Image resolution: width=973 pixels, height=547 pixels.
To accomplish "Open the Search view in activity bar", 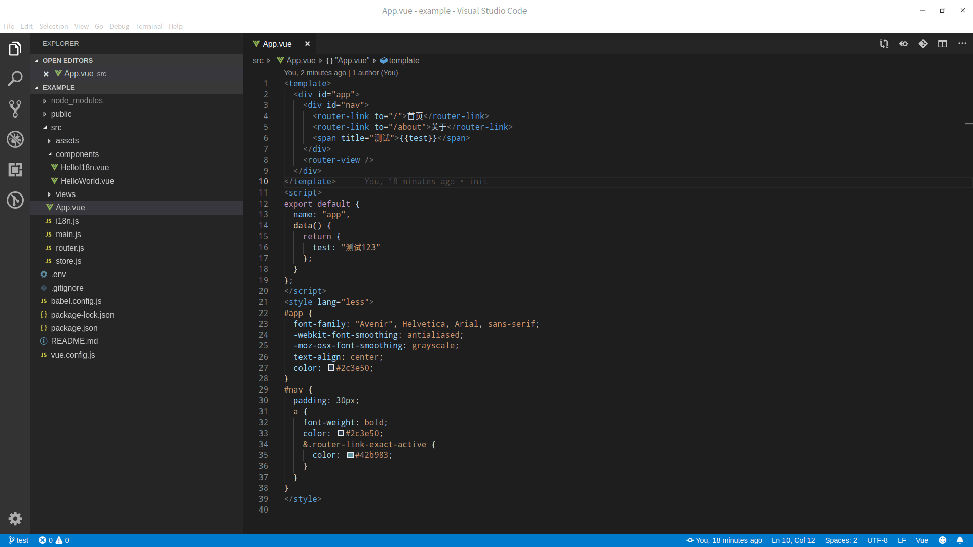I will pyautogui.click(x=15, y=79).
